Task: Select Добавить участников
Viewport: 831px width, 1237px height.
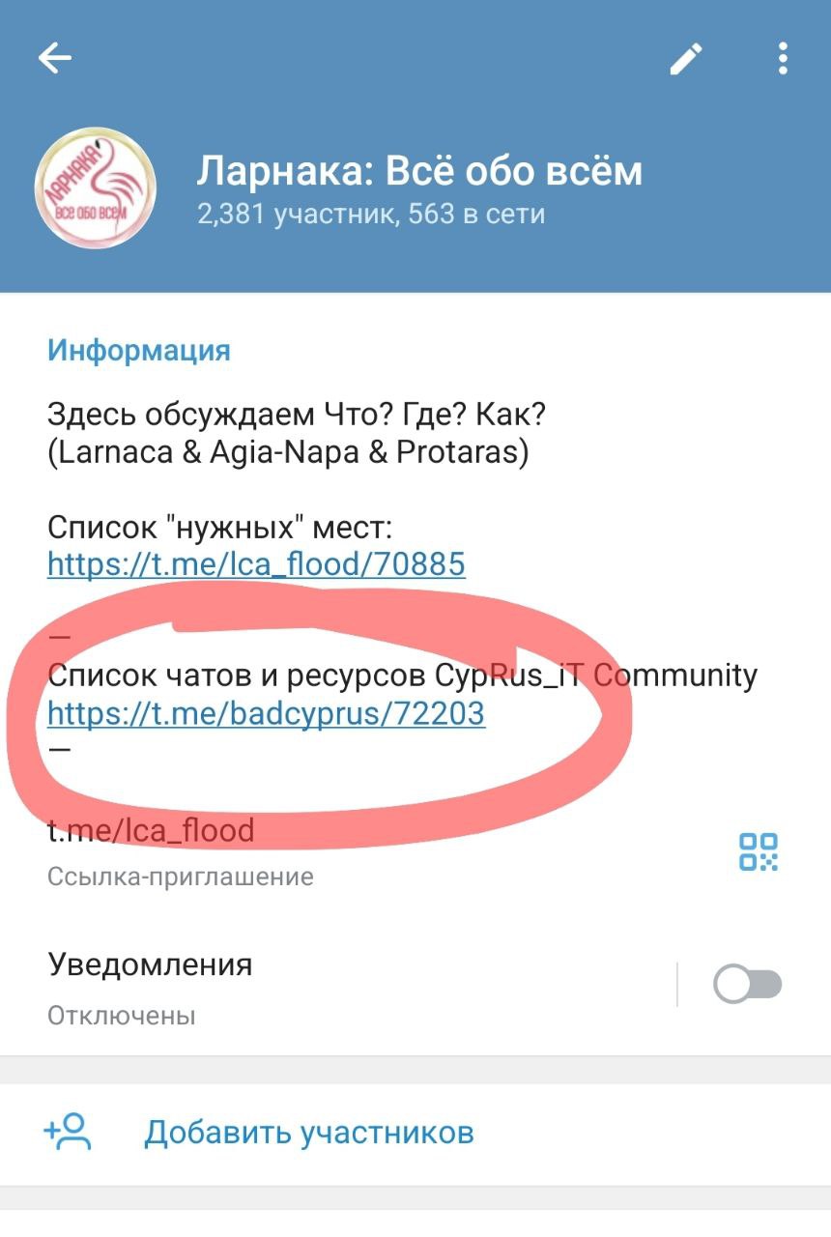Action: coord(309,1132)
